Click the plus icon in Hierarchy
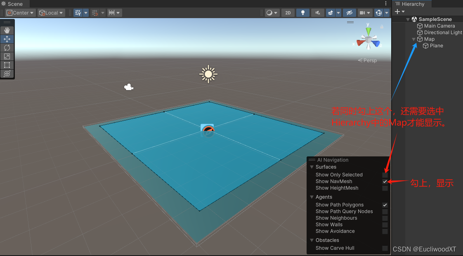Viewport: 463px width, 256px height. click(x=397, y=12)
